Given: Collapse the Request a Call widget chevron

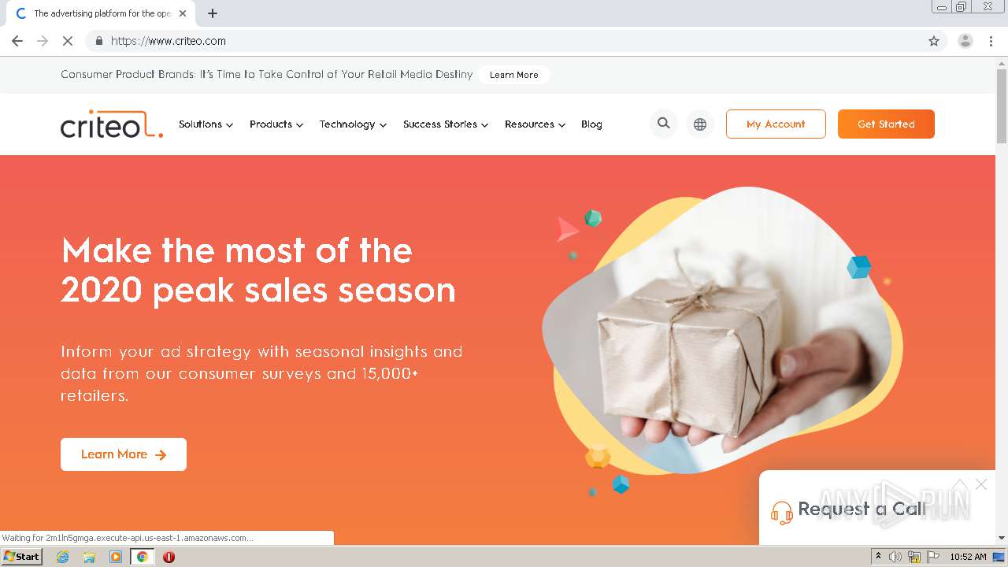Looking at the screenshot, I should (959, 484).
